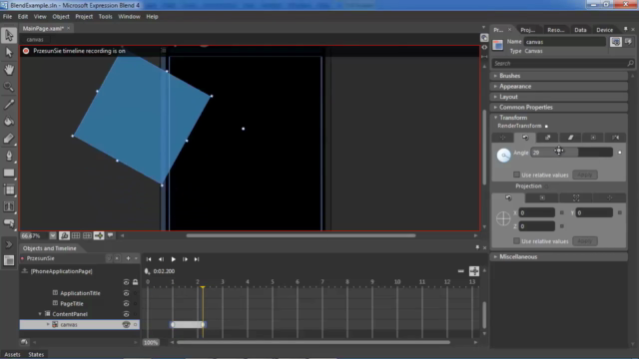639x359 pixels.
Task: Click Apply button under Projection
Action: (585, 241)
